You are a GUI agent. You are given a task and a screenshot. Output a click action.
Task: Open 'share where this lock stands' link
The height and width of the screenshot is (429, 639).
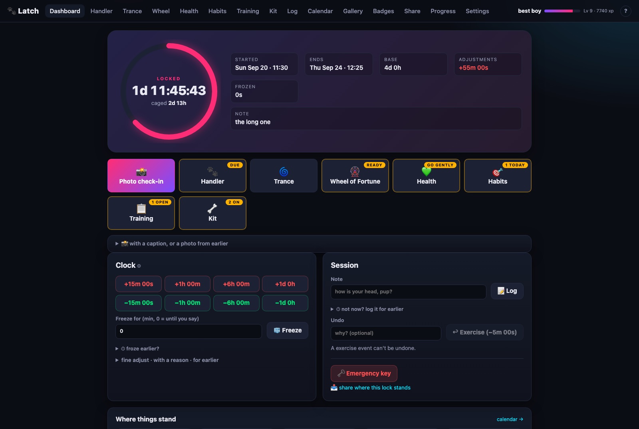point(375,387)
